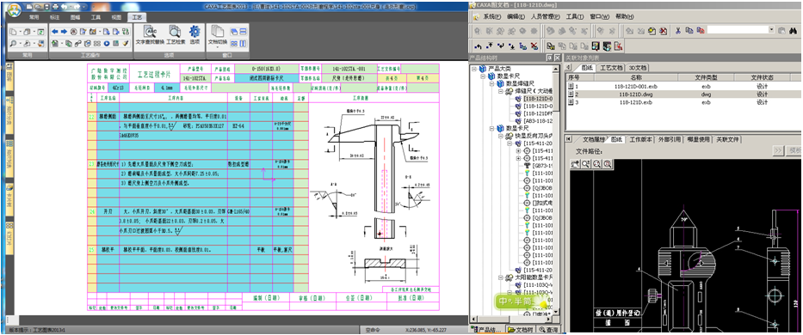Screen dimensions: 803x335
Task: Open the 关联文件 tab
Action: [x=728, y=139]
